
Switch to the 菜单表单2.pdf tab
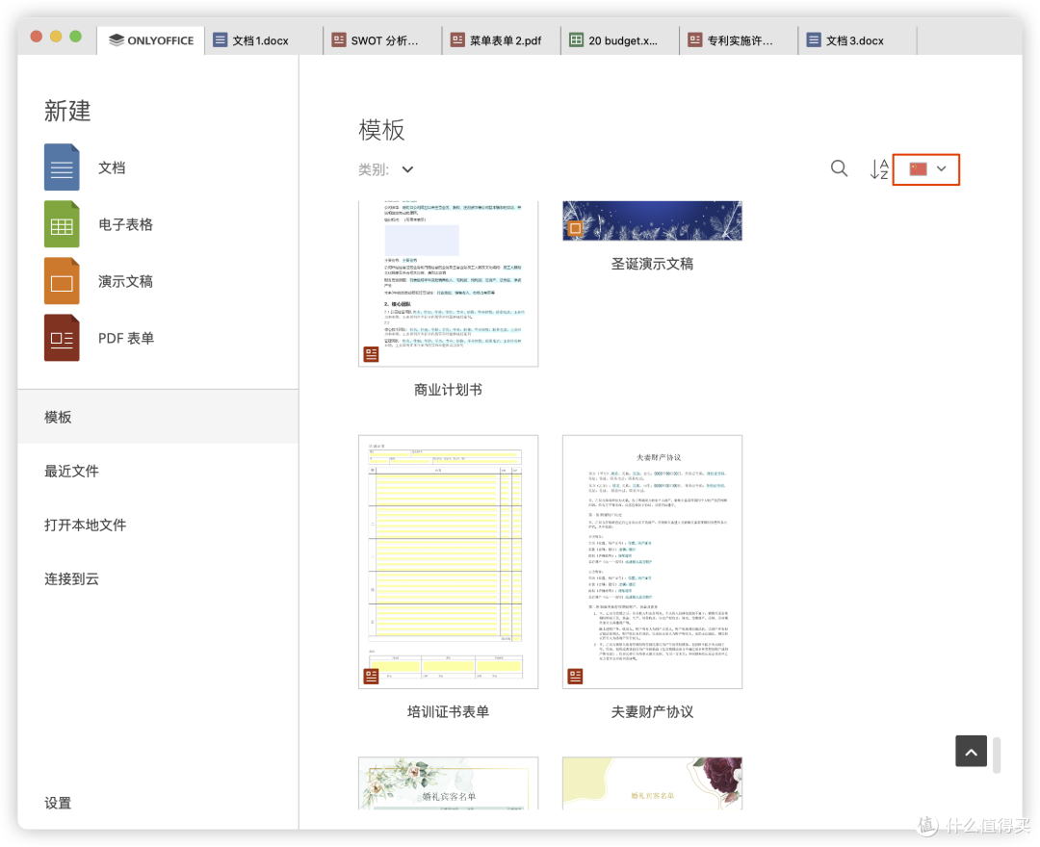(502, 40)
